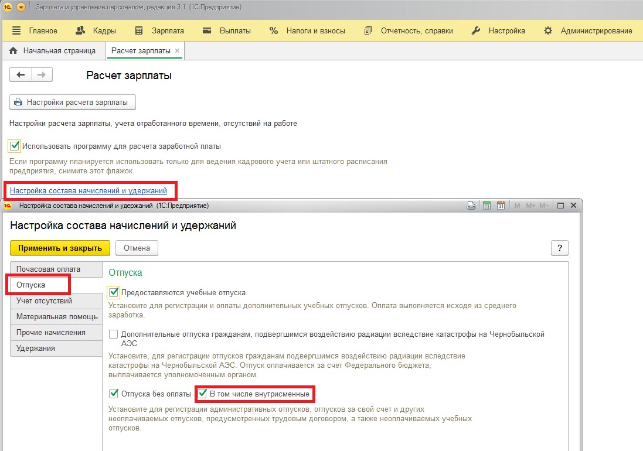Expand the round dropdown arrow in title bar
The image size is (643, 451).
point(21,7)
